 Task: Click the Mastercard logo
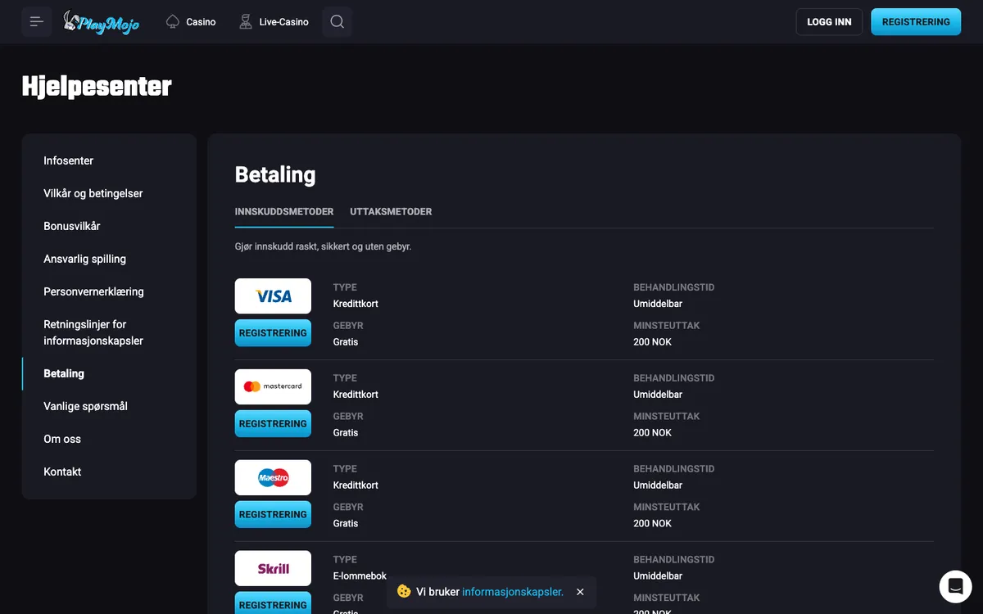click(273, 386)
